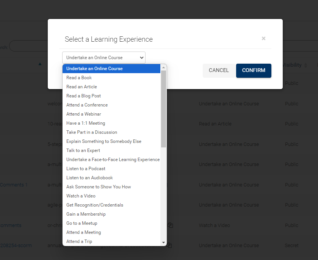318x260 pixels.
Task: Open the learning experience dropdown
Action: [x=103, y=57]
